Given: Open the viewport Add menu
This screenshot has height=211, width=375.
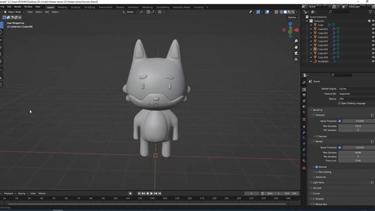Looking at the screenshot, I should pyautogui.click(x=47, y=12).
